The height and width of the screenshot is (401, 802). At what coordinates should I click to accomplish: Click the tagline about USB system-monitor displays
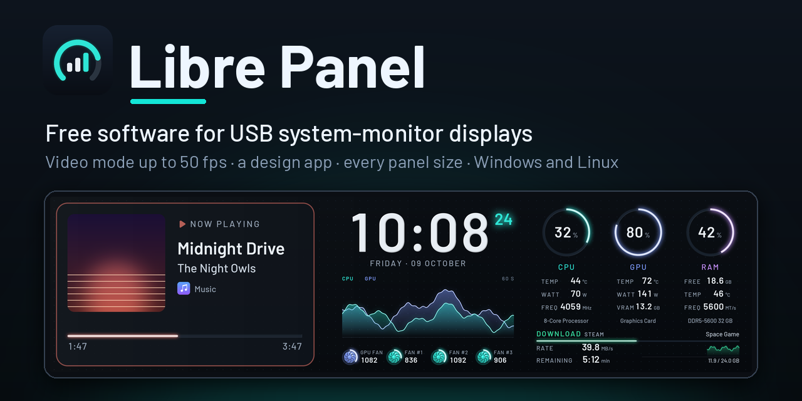pos(289,133)
